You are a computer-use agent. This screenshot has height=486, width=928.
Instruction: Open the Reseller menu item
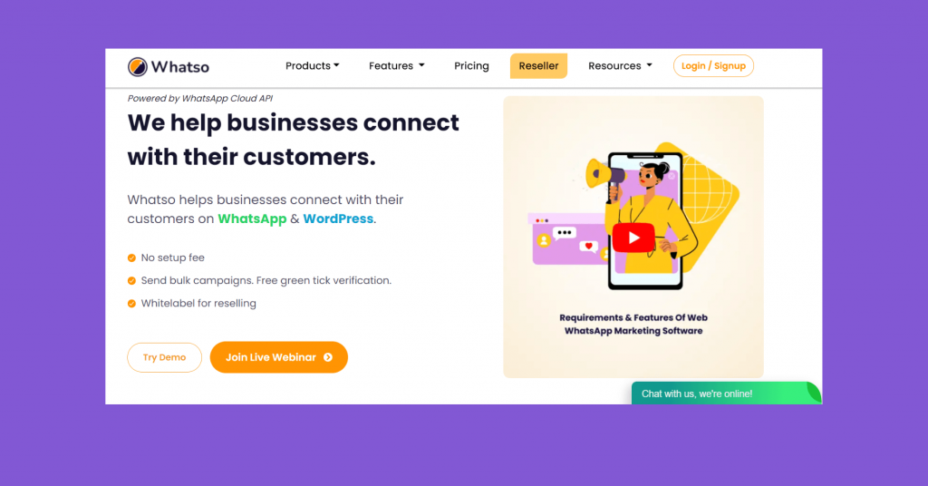pyautogui.click(x=538, y=65)
